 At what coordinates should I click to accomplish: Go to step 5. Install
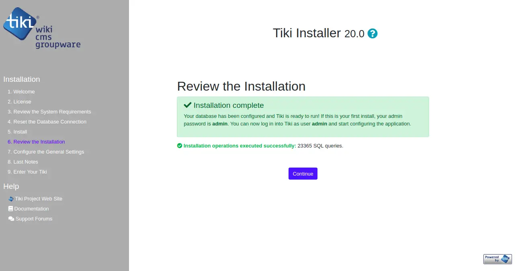[17, 132]
